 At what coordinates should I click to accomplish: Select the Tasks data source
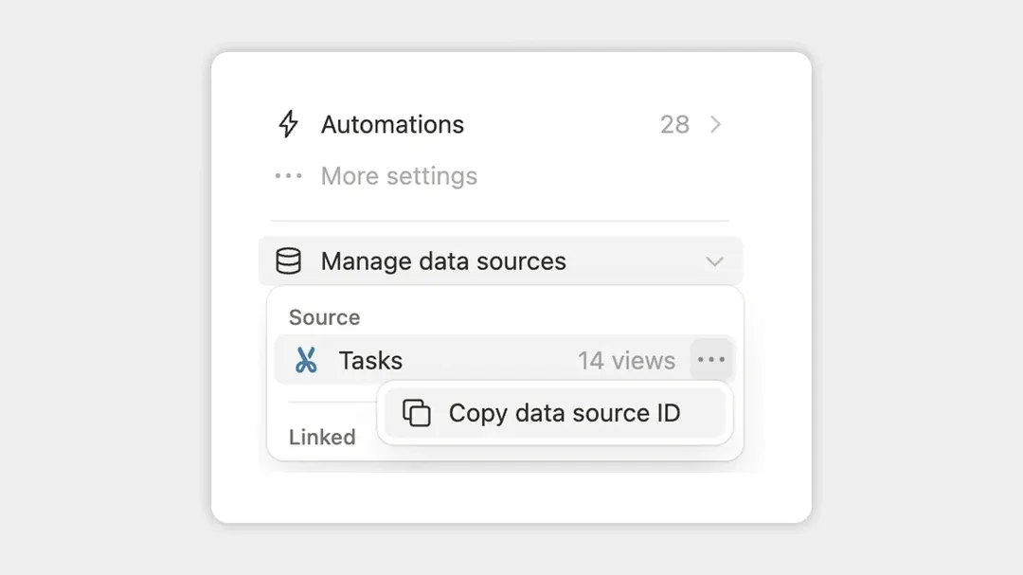[x=370, y=360]
